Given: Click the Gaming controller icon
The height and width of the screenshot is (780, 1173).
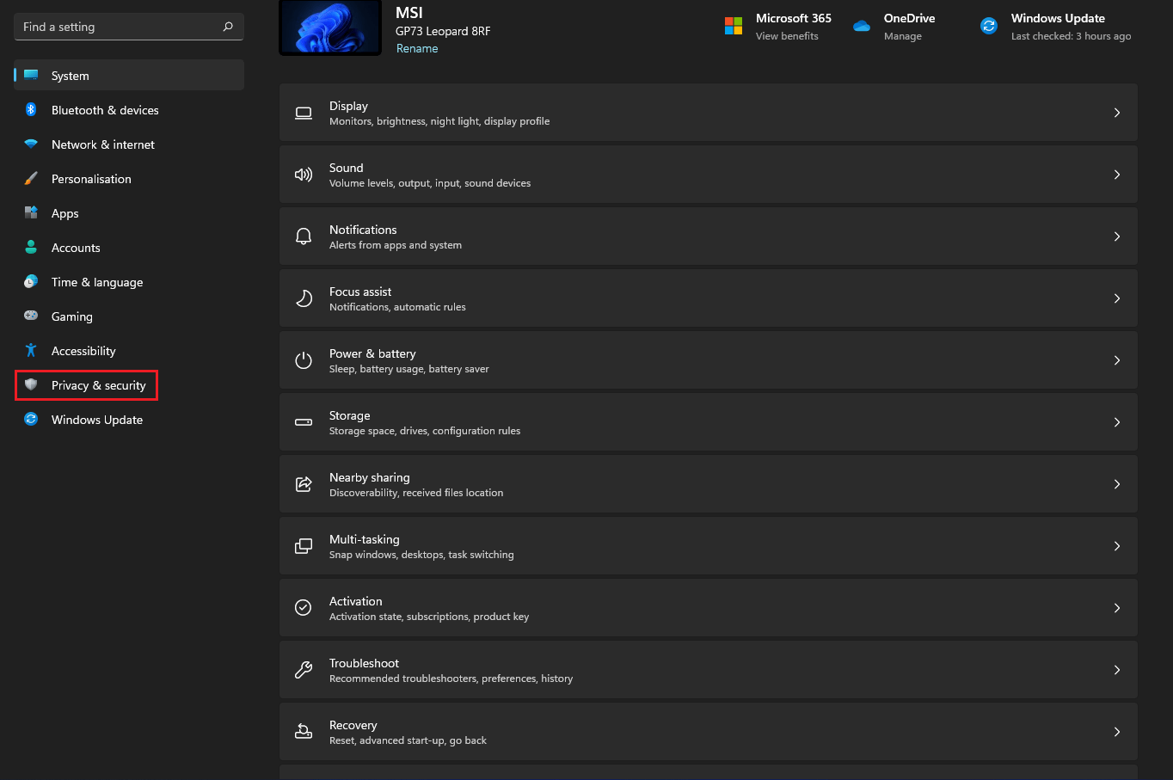Looking at the screenshot, I should pyautogui.click(x=31, y=316).
